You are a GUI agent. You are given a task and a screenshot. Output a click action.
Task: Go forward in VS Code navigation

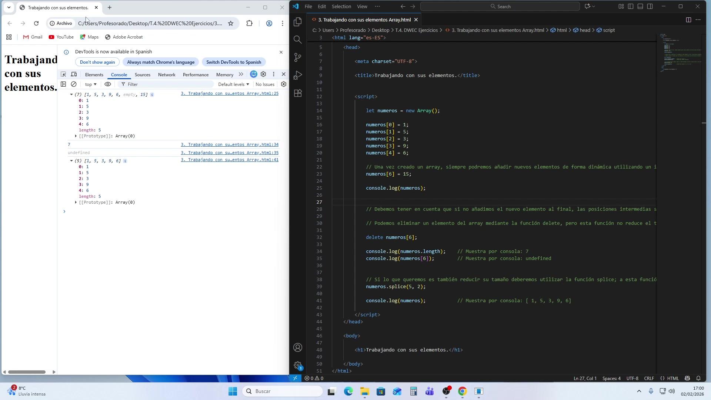pos(413,6)
